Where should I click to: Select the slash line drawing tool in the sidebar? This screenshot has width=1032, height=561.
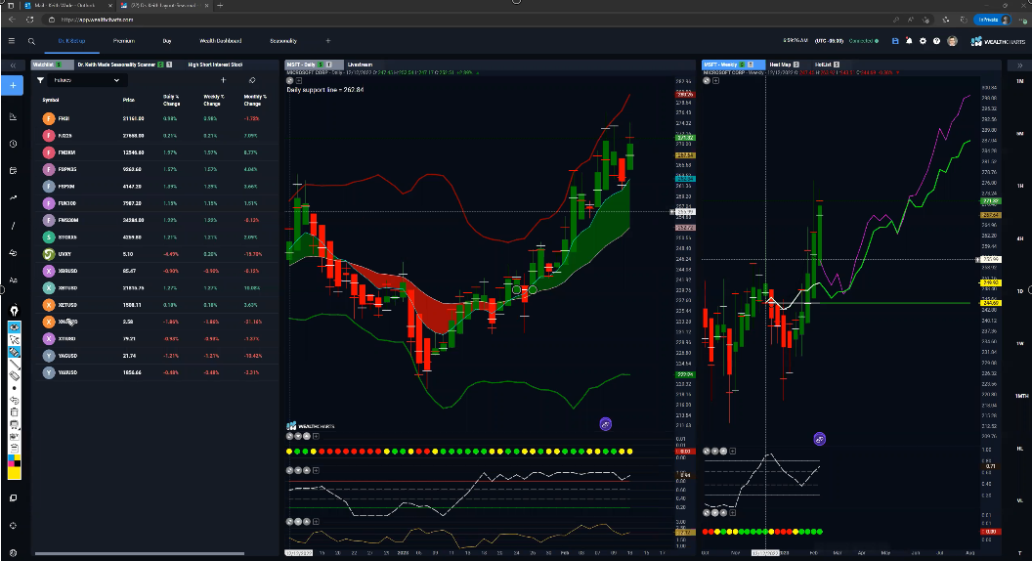point(13,226)
